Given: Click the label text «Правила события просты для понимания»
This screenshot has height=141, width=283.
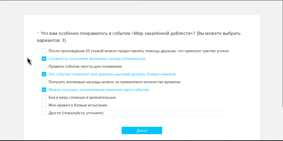Looking at the screenshot, I should [x=85, y=67].
